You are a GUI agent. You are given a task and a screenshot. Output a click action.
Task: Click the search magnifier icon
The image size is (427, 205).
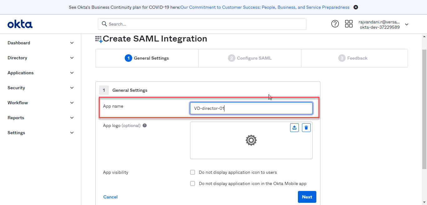[104, 24]
